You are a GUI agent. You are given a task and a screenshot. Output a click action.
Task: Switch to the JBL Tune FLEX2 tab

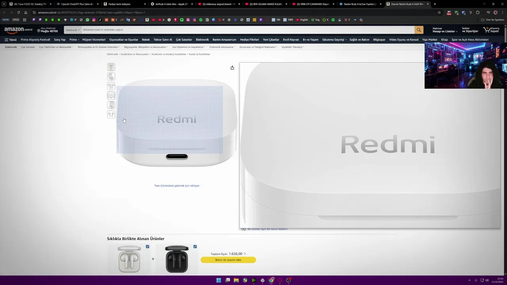pyautogui.click(x=30, y=4)
